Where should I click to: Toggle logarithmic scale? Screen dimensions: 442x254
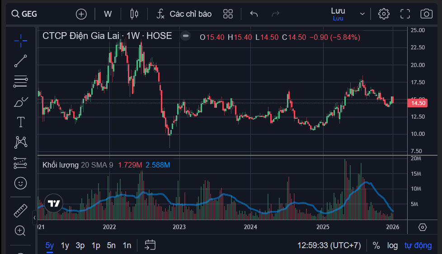[x=392, y=245]
